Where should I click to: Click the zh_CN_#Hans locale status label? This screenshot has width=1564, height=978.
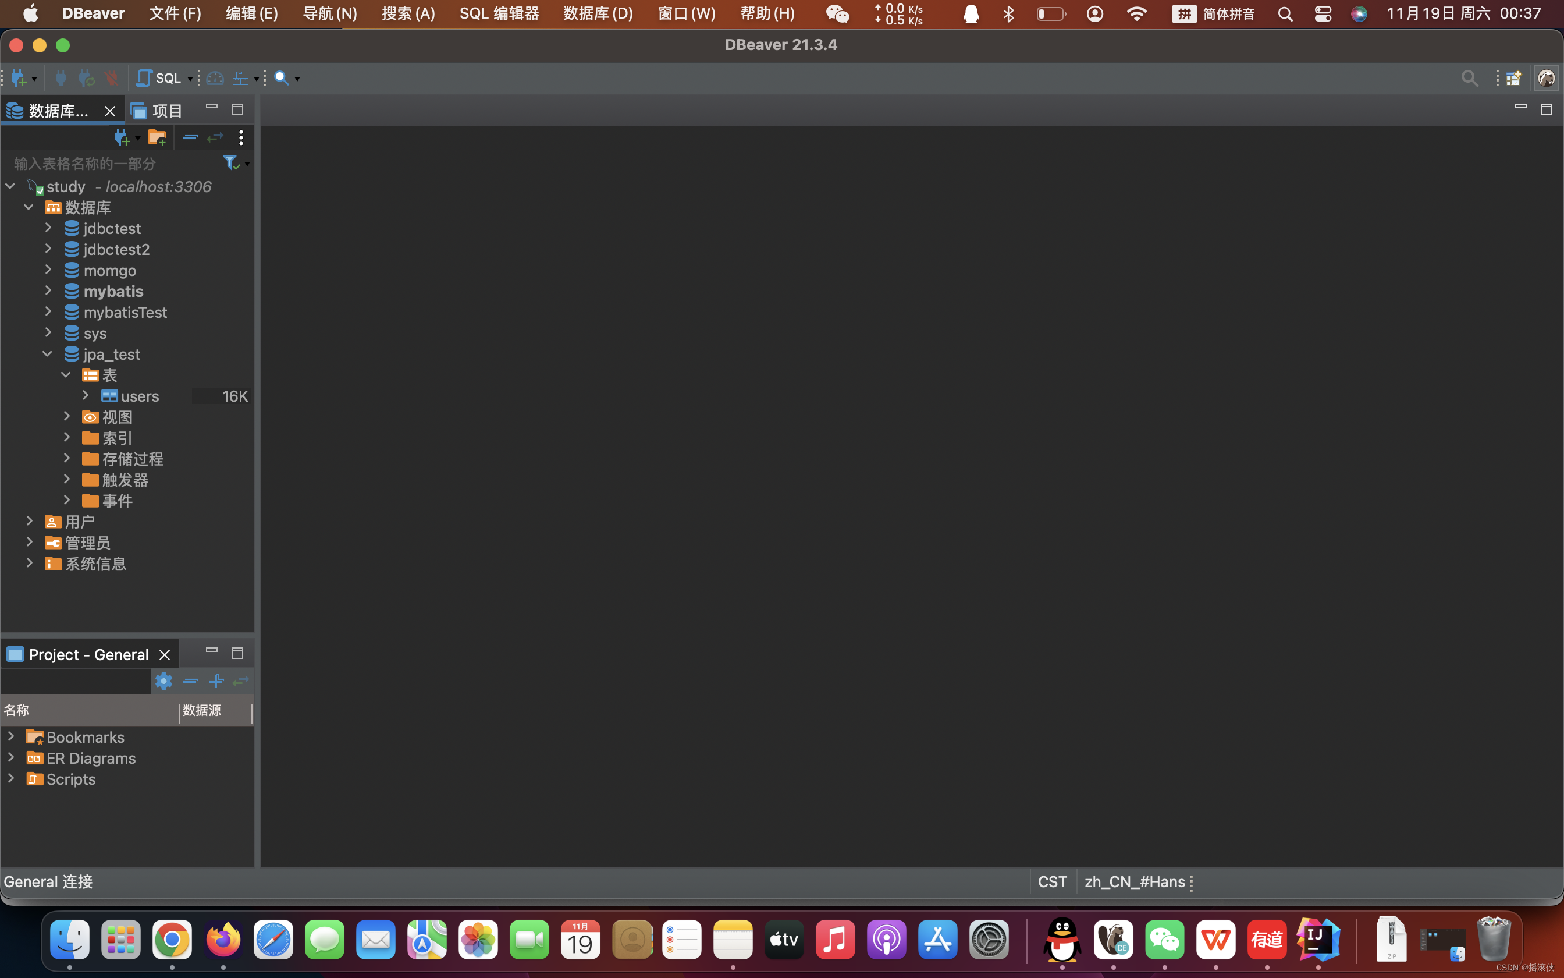coord(1133,881)
